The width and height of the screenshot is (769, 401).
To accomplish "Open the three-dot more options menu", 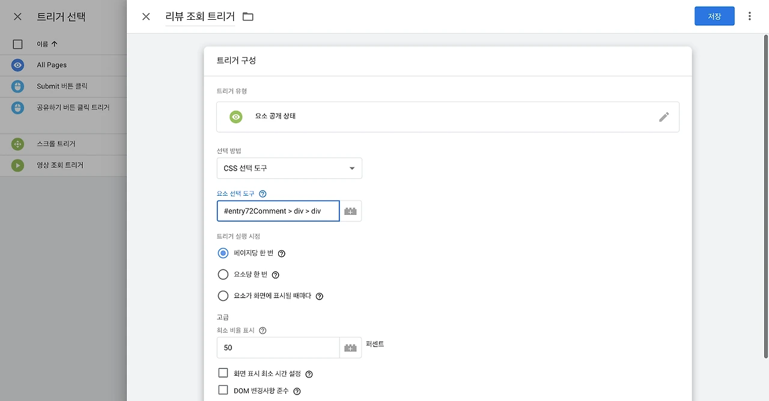I will 749,16.
